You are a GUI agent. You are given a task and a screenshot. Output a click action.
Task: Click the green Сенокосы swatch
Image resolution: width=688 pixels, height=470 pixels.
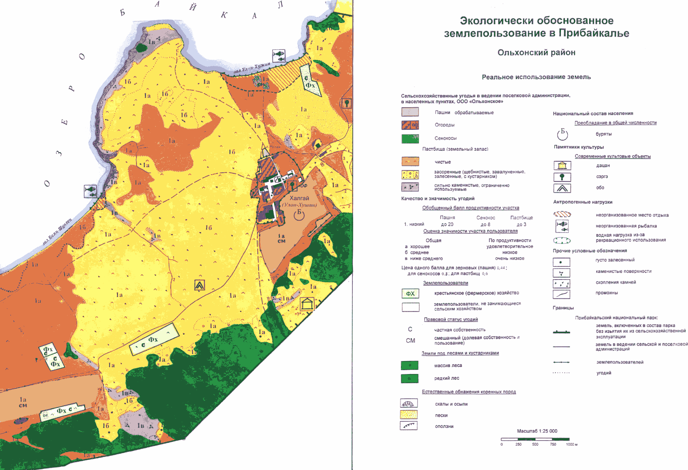click(410, 139)
